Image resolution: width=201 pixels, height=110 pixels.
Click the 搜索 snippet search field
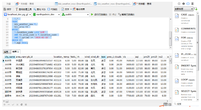pos(186,104)
